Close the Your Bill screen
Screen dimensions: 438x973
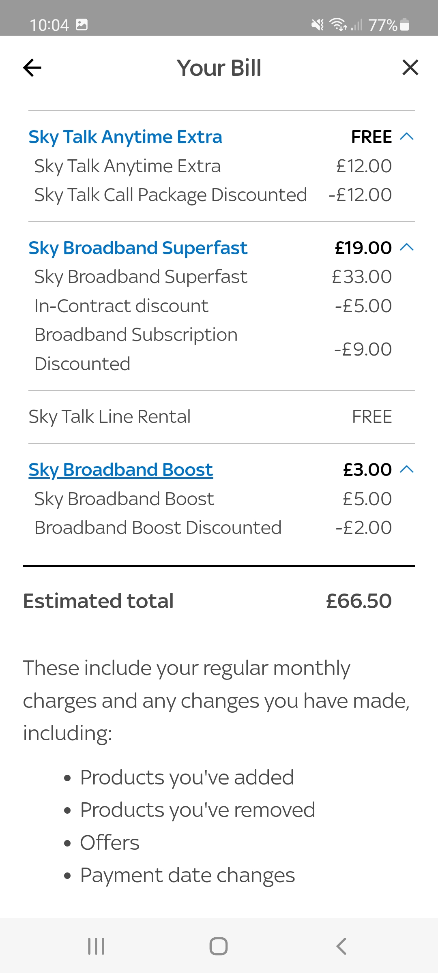pos(410,68)
